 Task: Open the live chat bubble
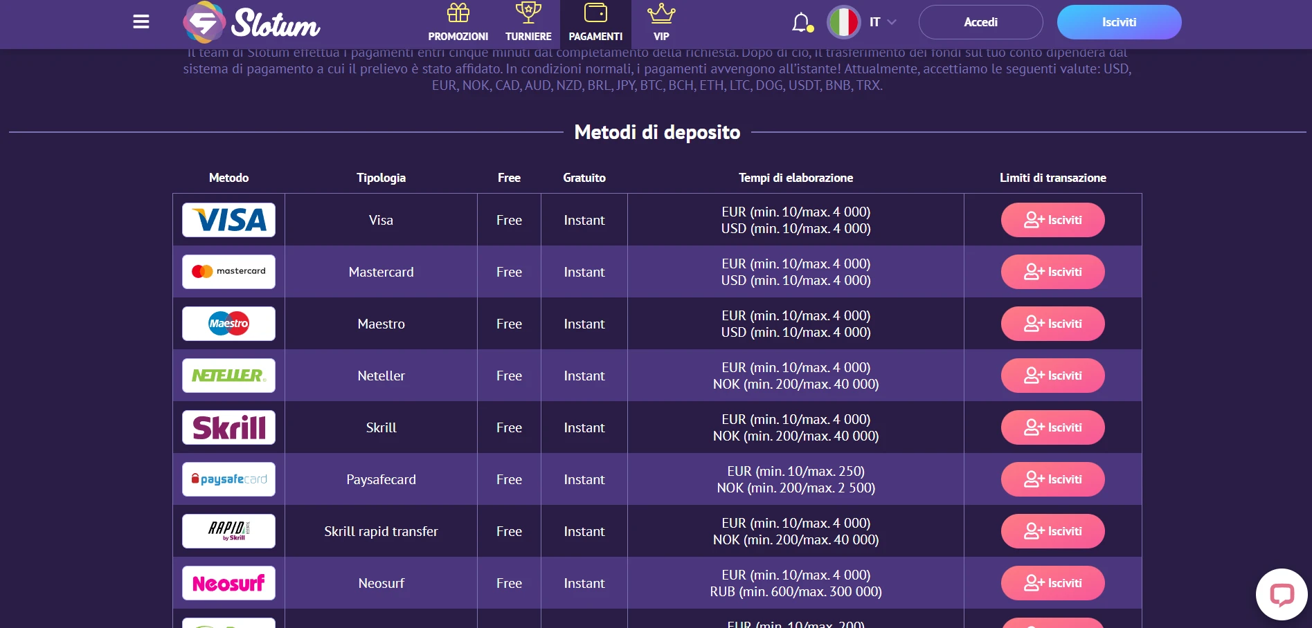(x=1282, y=594)
